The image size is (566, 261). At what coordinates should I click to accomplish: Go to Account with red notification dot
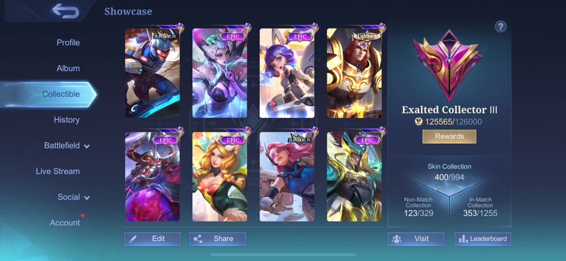pyautogui.click(x=65, y=223)
